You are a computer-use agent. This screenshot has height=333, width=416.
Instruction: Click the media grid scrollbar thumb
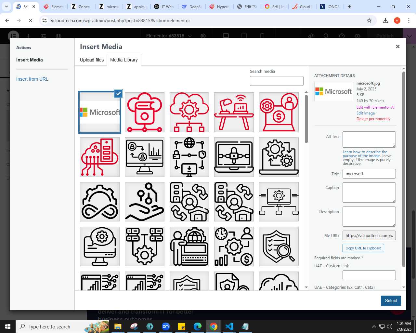click(x=306, y=119)
